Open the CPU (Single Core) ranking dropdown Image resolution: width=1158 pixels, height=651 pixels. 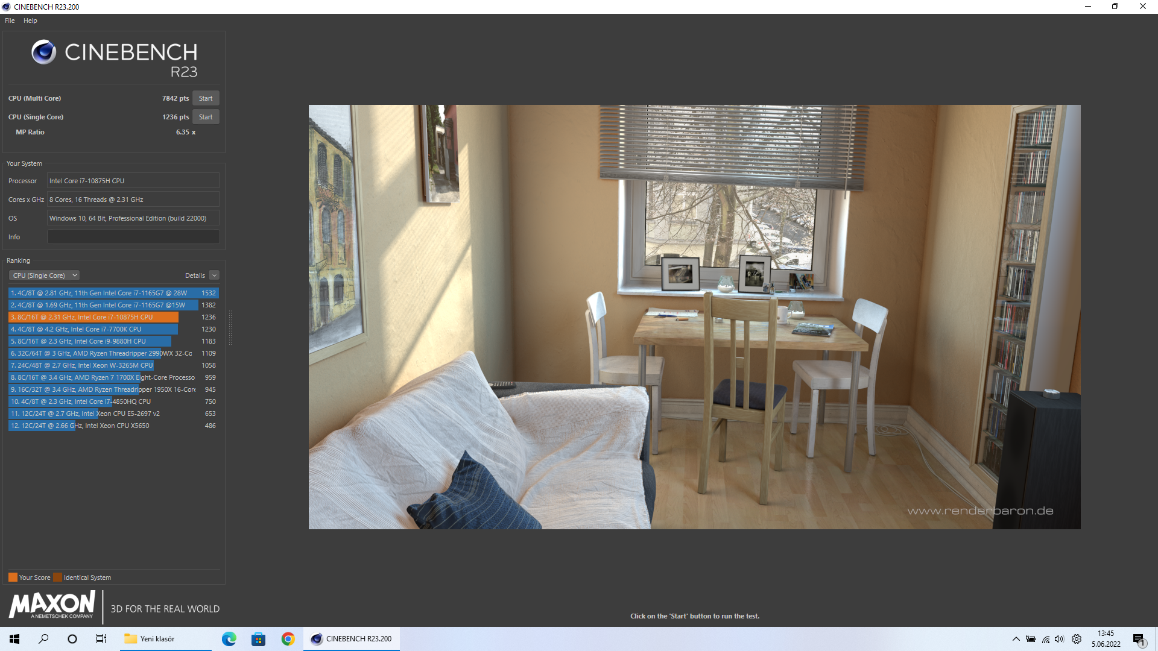[x=45, y=275]
